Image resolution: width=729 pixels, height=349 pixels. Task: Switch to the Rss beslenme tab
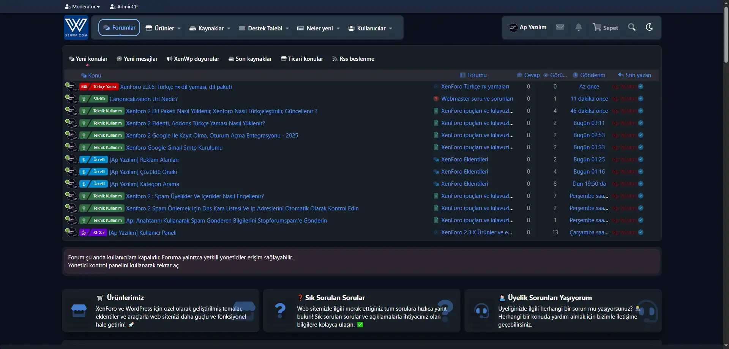coord(353,59)
